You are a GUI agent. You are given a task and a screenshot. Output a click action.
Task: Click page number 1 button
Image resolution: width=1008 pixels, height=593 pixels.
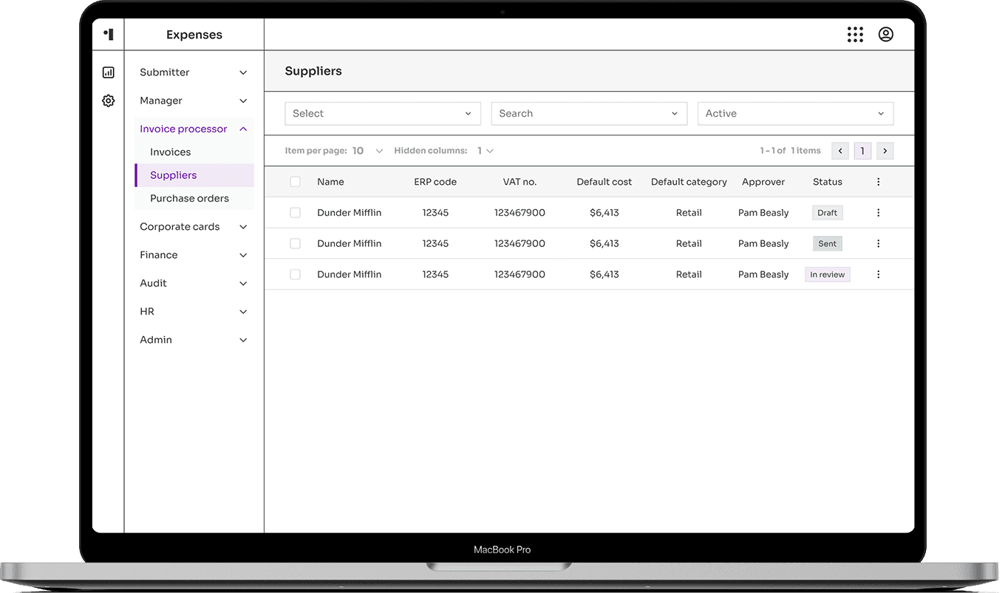pos(862,151)
